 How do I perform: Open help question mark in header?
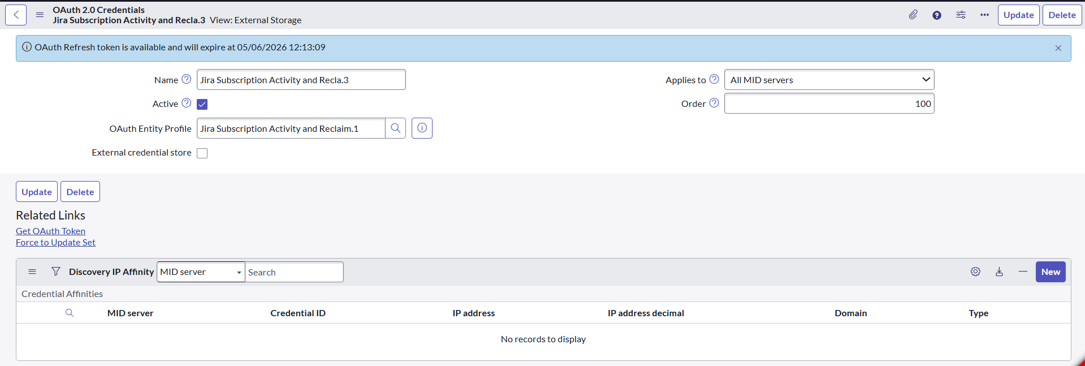click(x=937, y=15)
